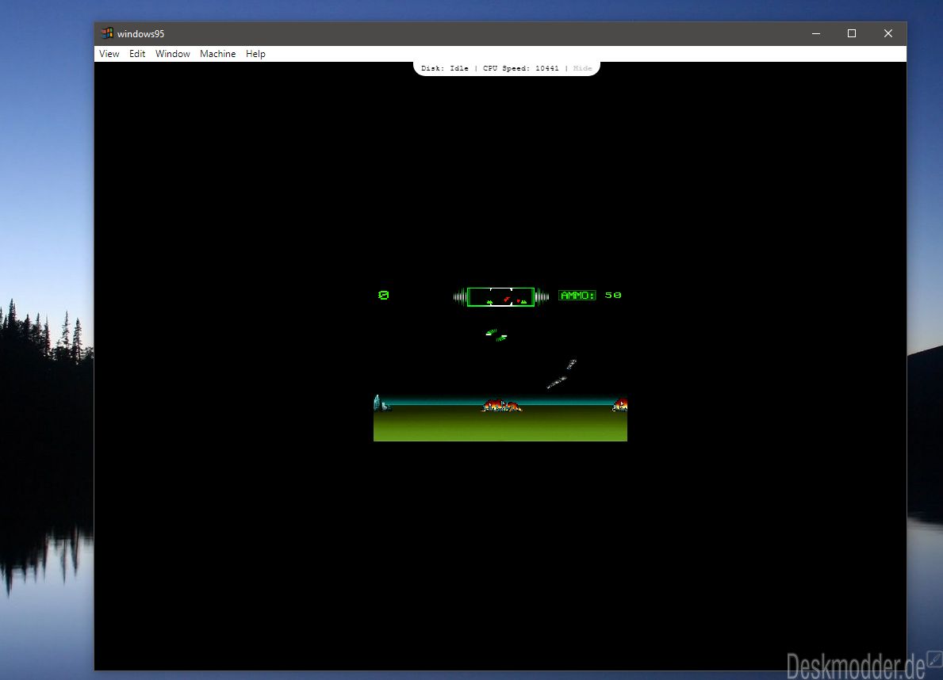Minimize the windows95 window

tap(816, 33)
